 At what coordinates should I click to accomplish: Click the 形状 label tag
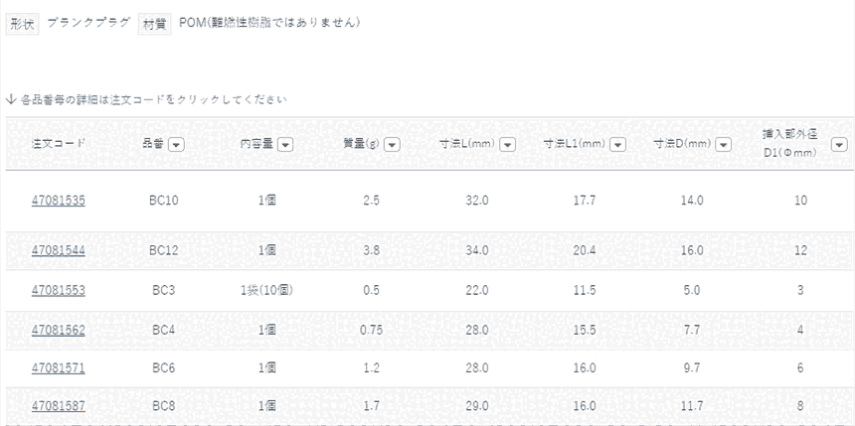pos(22,23)
